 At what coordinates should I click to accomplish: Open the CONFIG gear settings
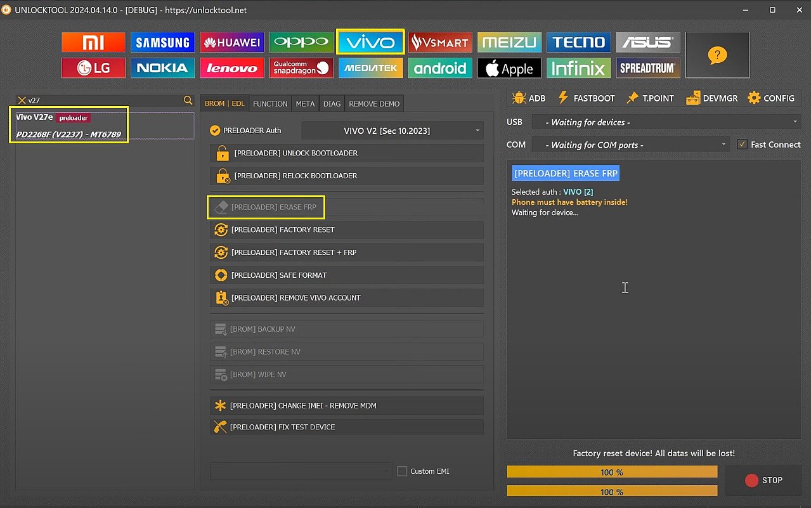point(771,98)
